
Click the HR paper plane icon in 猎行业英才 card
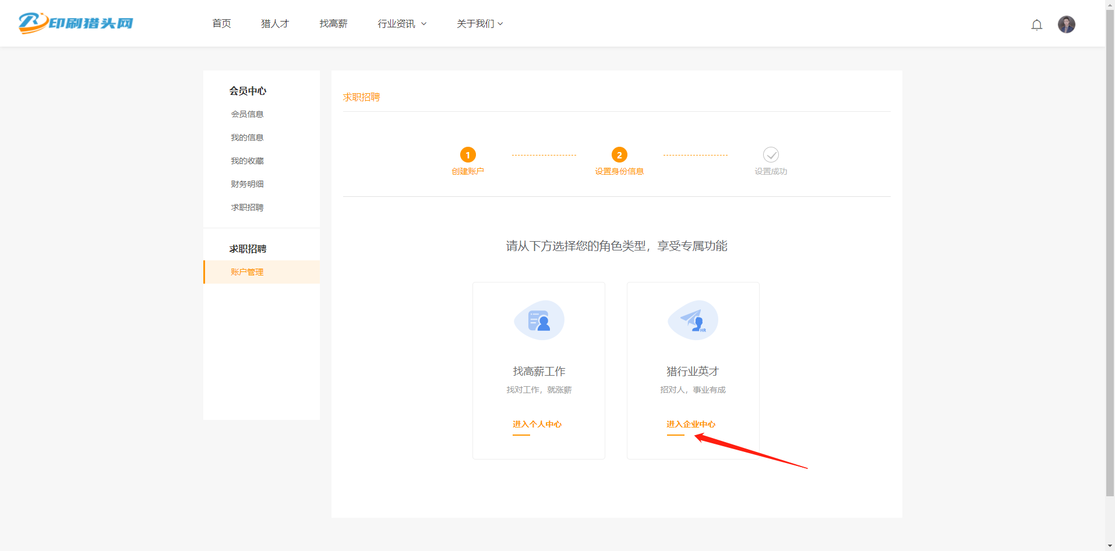[x=693, y=320]
